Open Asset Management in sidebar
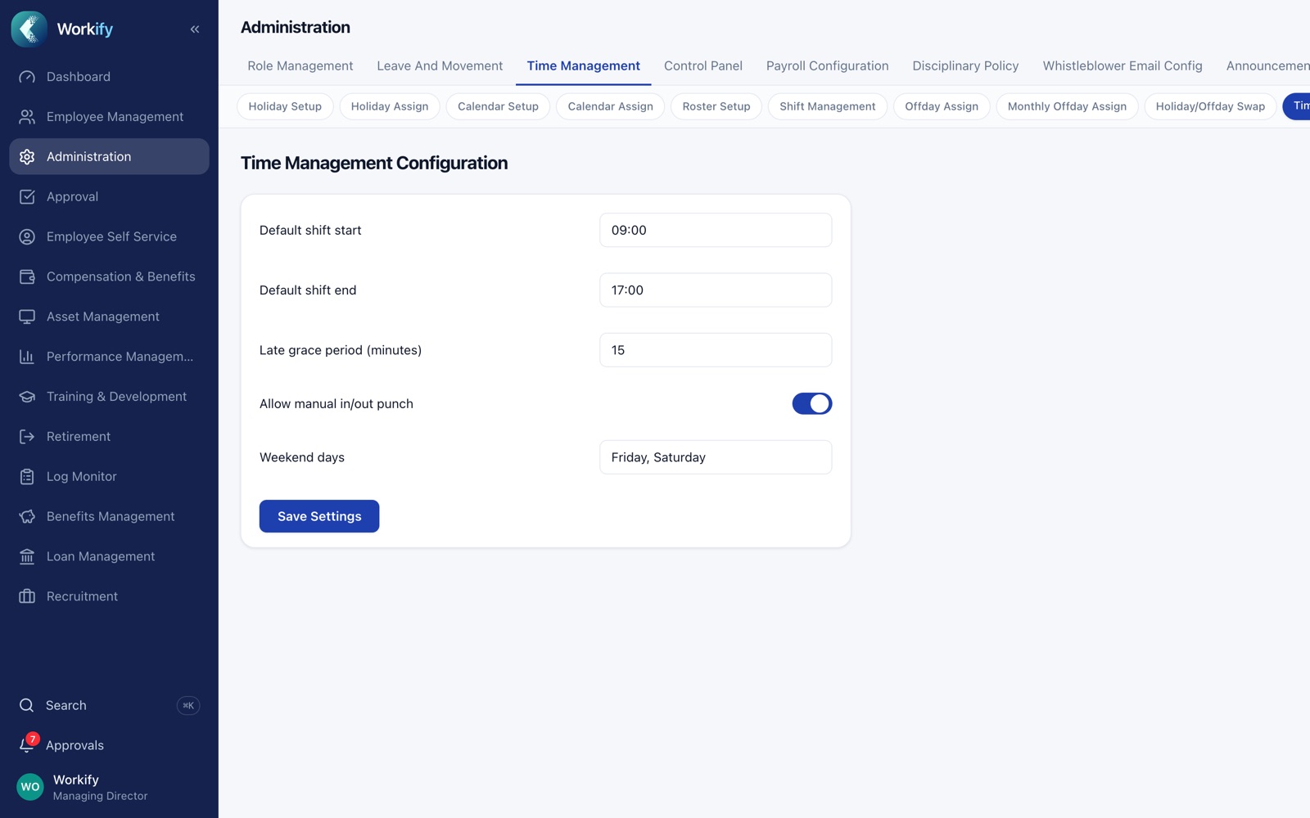 [x=109, y=317]
